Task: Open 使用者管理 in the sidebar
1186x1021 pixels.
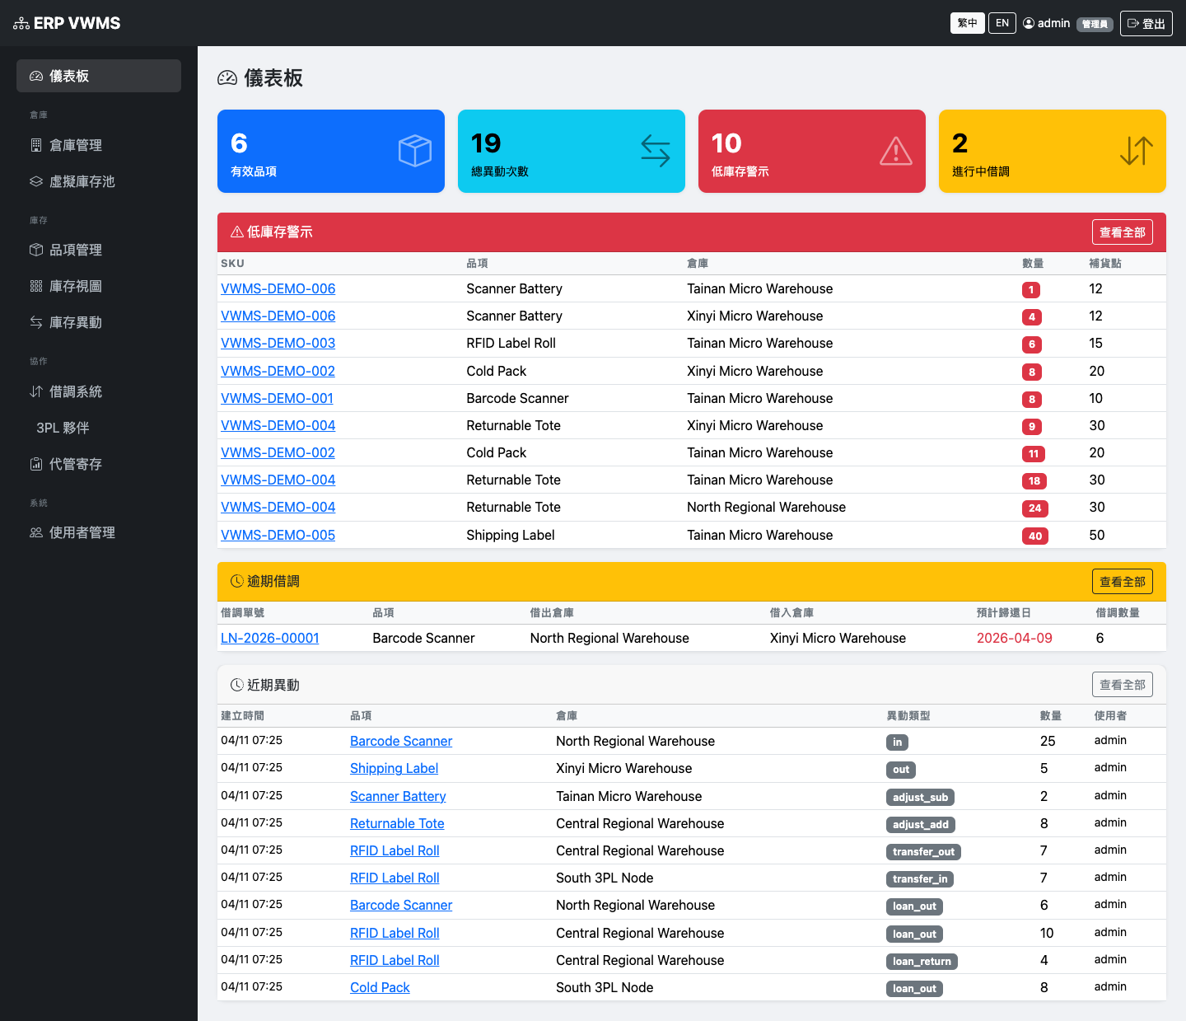Action: 82,532
